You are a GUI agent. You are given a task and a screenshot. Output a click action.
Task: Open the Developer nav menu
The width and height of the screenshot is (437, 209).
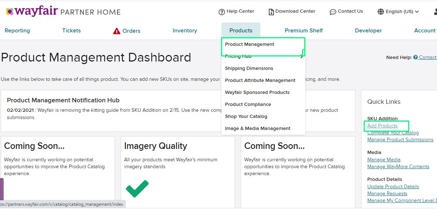tap(368, 31)
